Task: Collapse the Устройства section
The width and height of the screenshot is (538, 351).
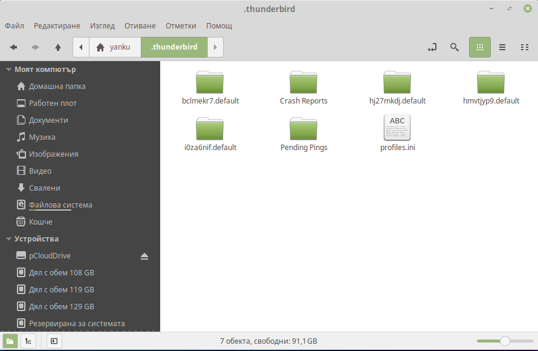Action: tap(9, 238)
